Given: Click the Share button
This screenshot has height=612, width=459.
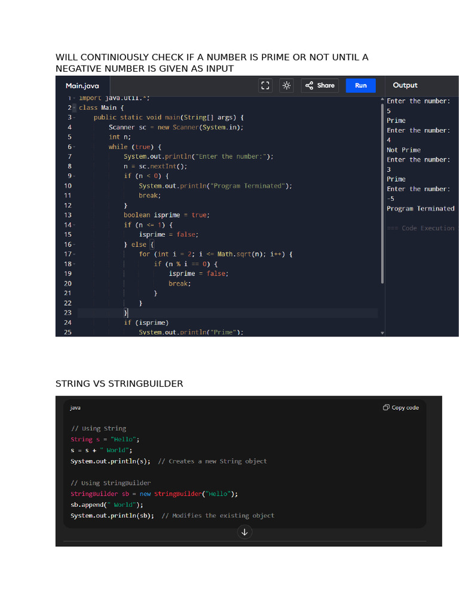Looking at the screenshot, I should pyautogui.click(x=320, y=85).
